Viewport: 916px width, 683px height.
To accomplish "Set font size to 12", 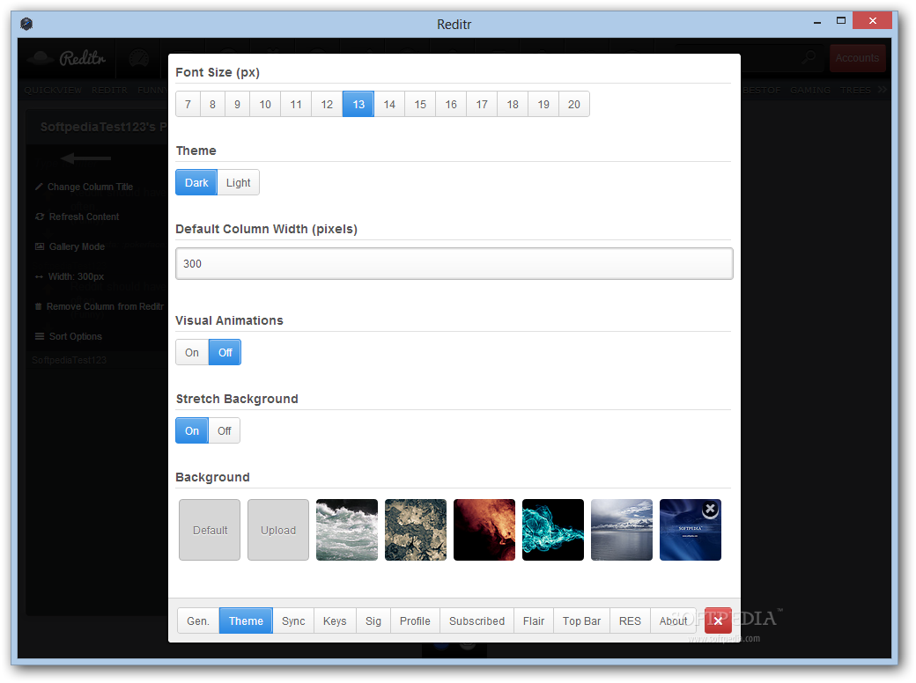I will (327, 105).
